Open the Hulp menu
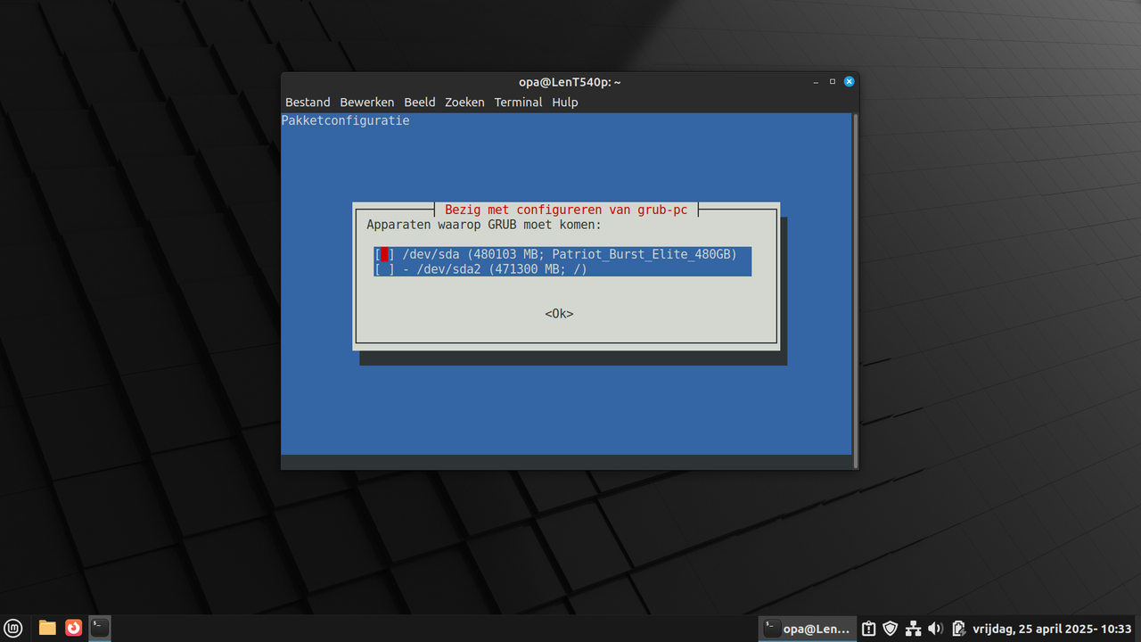Screen dimensions: 1141x642 565,103
